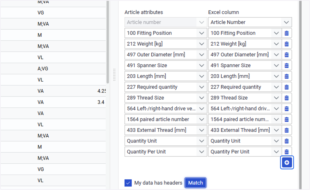Expand 212 Weight [kg] article attribute dropdown
Viewport: 310px width, 190px height.
(202, 44)
